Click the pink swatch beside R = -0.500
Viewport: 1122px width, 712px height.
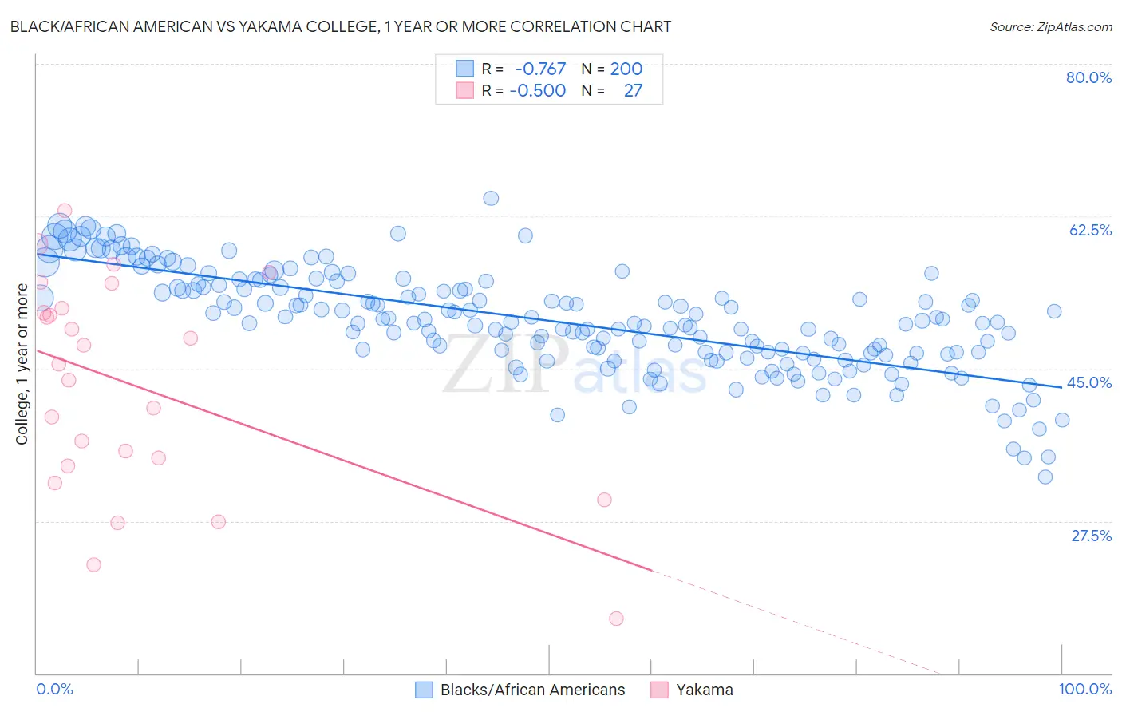coord(464,90)
